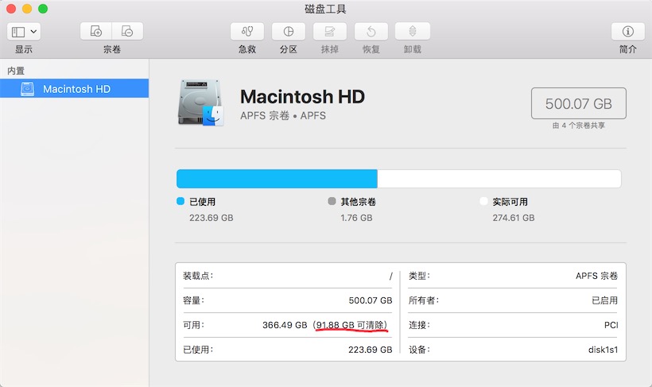The width and height of the screenshot is (652, 387).
Task: Open the Partition (分区) tool
Action: click(288, 32)
